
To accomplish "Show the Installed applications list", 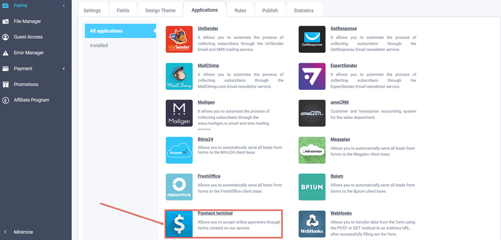I will coord(99,45).
